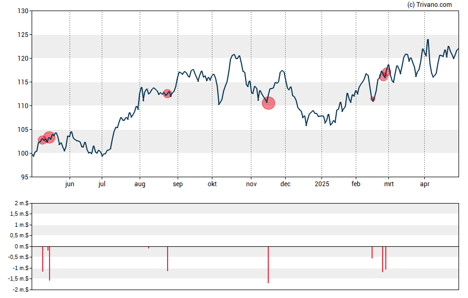Click the 115 price axis label
The image size is (468, 298).
(23, 82)
